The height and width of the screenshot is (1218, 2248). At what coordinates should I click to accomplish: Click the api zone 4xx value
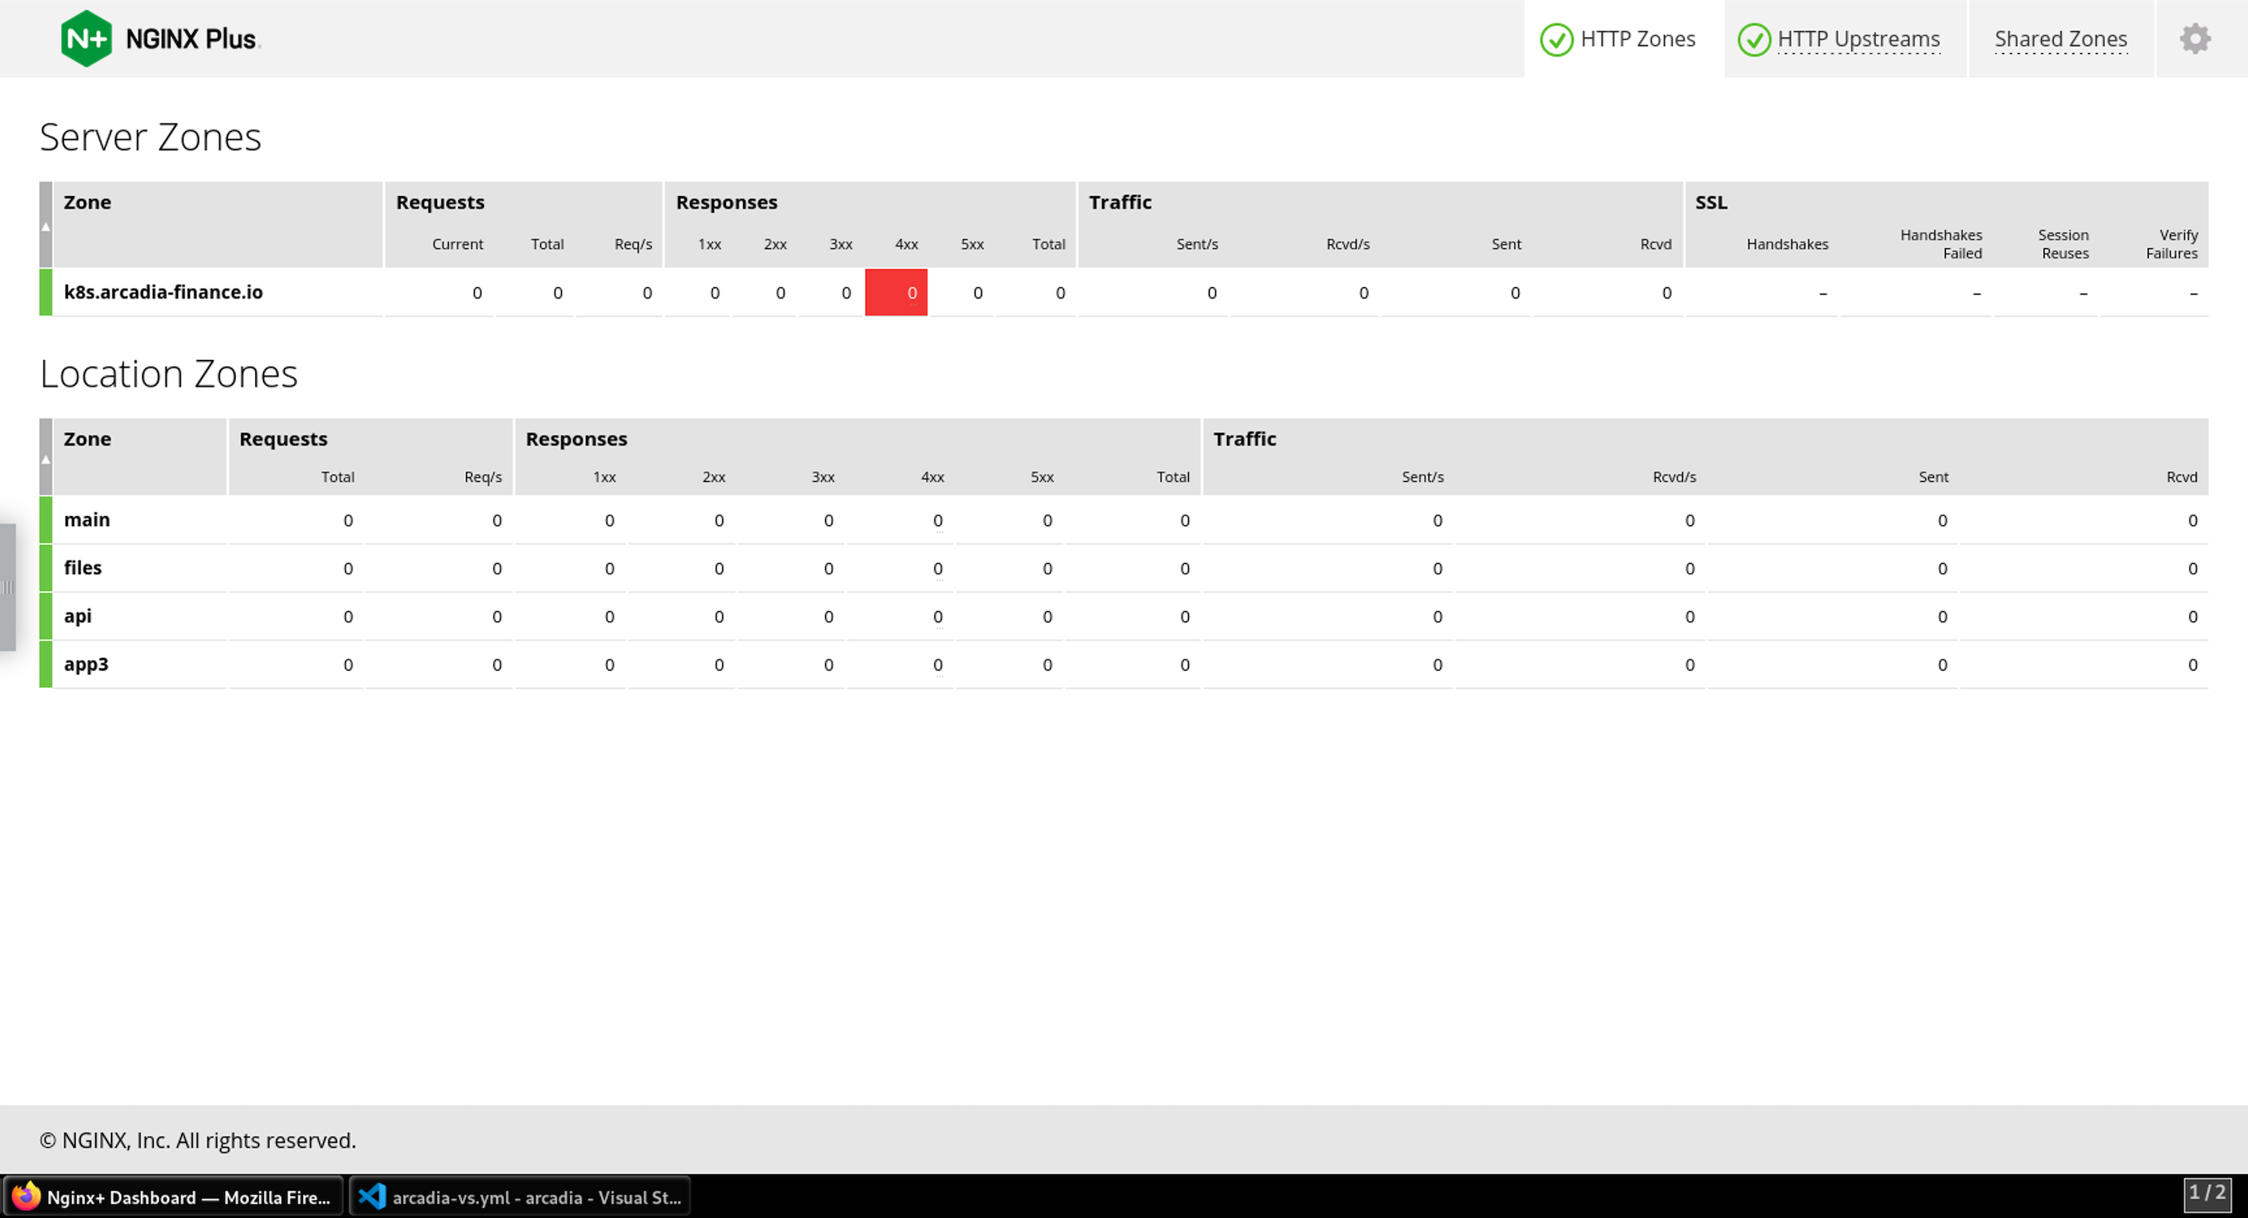(937, 617)
